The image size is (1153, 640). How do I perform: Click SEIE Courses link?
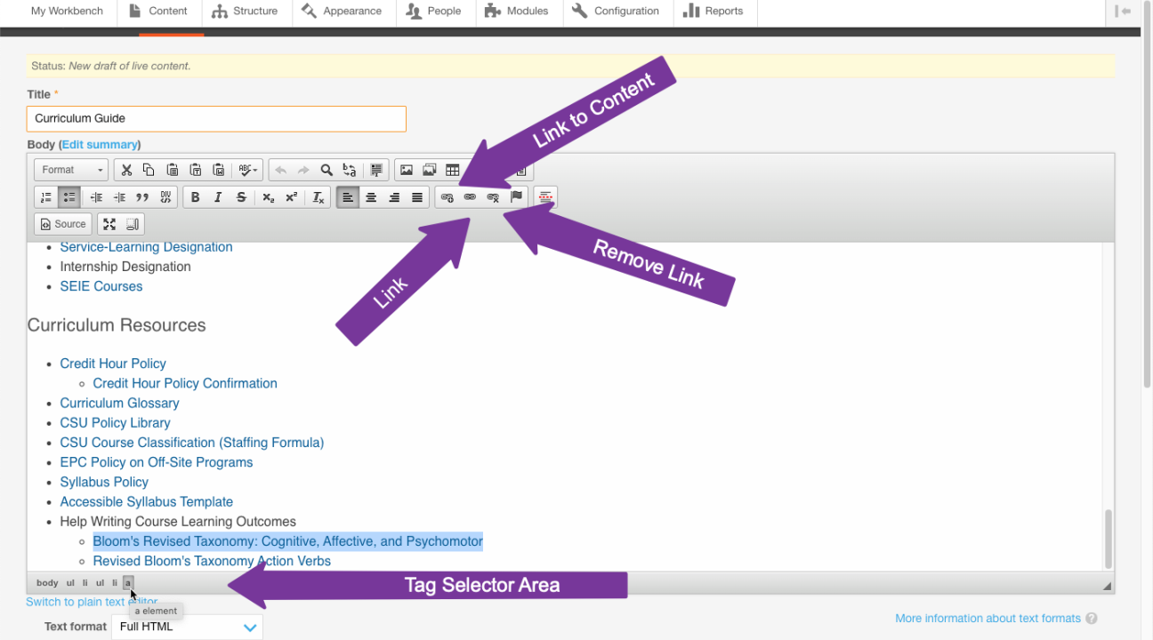point(101,286)
